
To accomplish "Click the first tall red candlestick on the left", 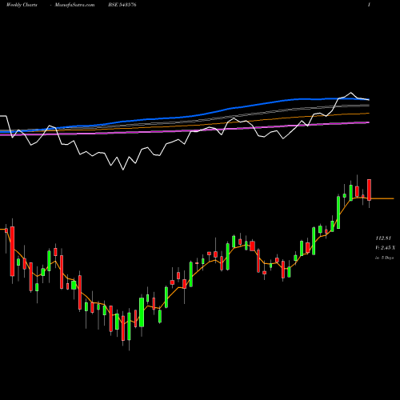I will (12, 251).
